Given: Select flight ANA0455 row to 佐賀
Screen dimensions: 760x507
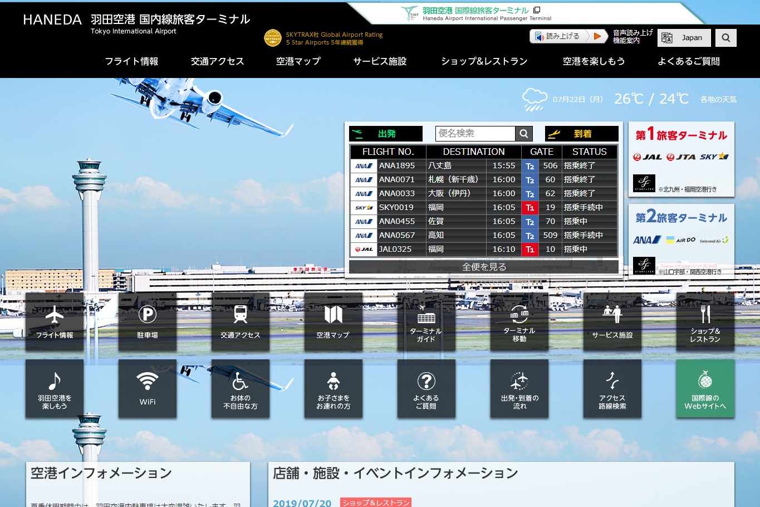Looking at the screenshot, I should tap(484, 221).
